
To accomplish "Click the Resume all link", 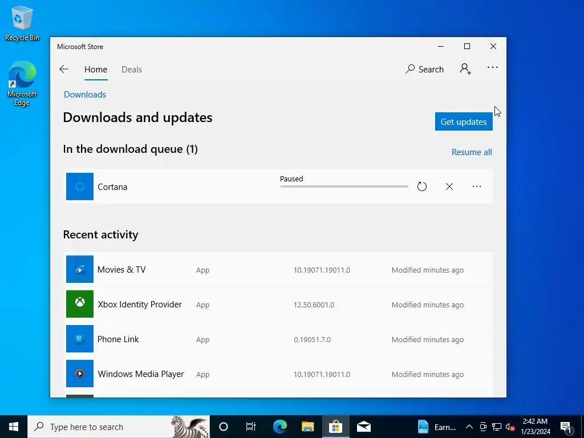I will click(472, 152).
